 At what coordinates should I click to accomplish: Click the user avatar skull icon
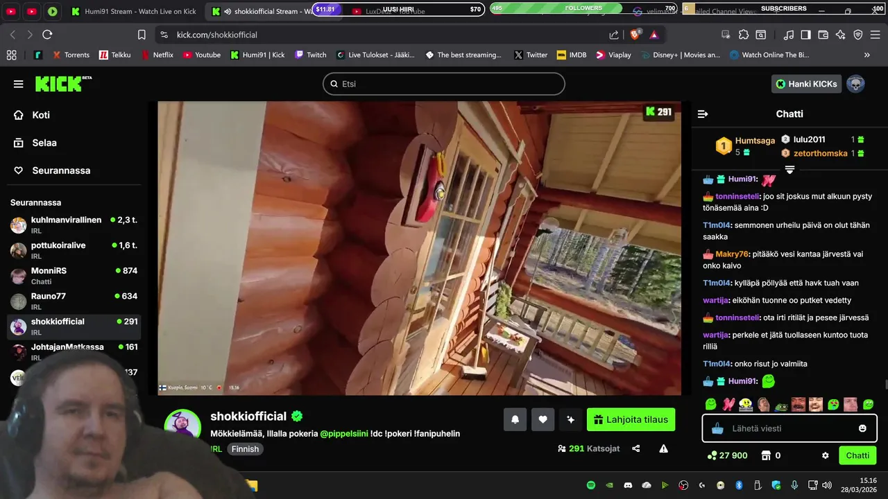pos(855,84)
